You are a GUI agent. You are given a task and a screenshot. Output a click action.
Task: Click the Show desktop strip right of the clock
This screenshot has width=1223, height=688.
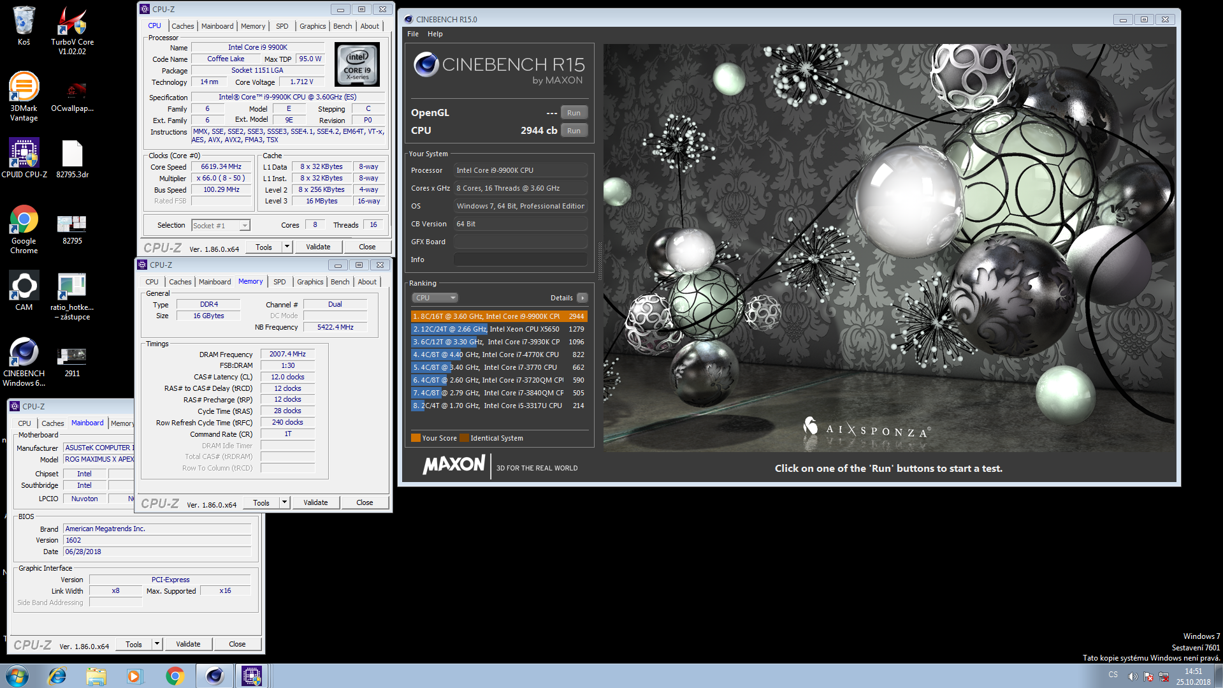(x=1219, y=676)
